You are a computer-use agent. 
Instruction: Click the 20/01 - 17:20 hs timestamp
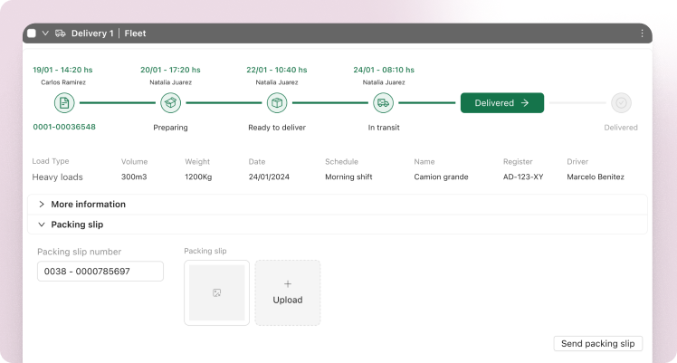pos(170,70)
